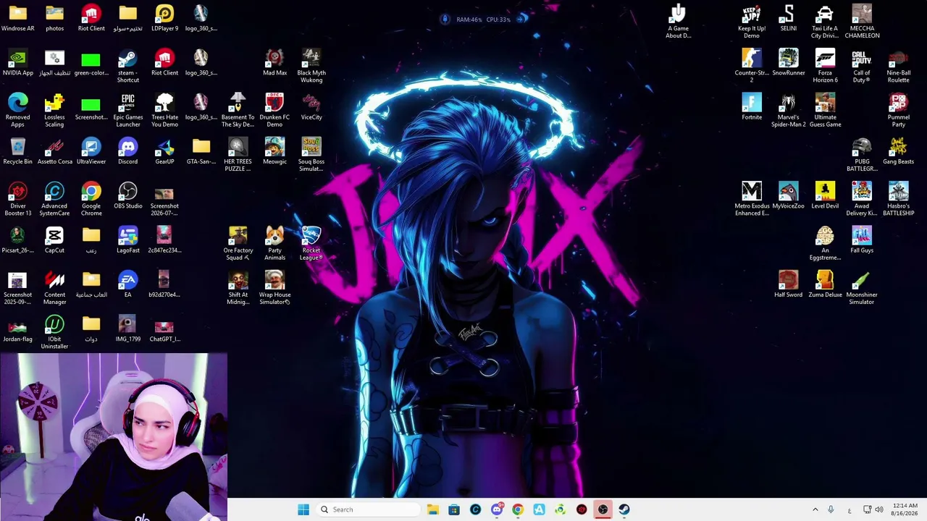Open the taskbar clock and date
This screenshot has width=927, height=521.
click(x=905, y=509)
